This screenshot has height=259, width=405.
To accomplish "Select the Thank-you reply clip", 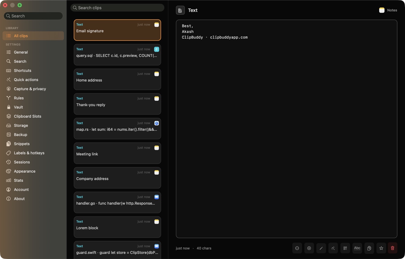I will pyautogui.click(x=117, y=104).
